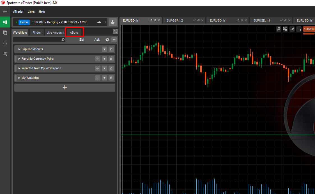The width and height of the screenshot is (315, 194).
Task: Detach the My Watchlist panel
Action: pos(111,78)
